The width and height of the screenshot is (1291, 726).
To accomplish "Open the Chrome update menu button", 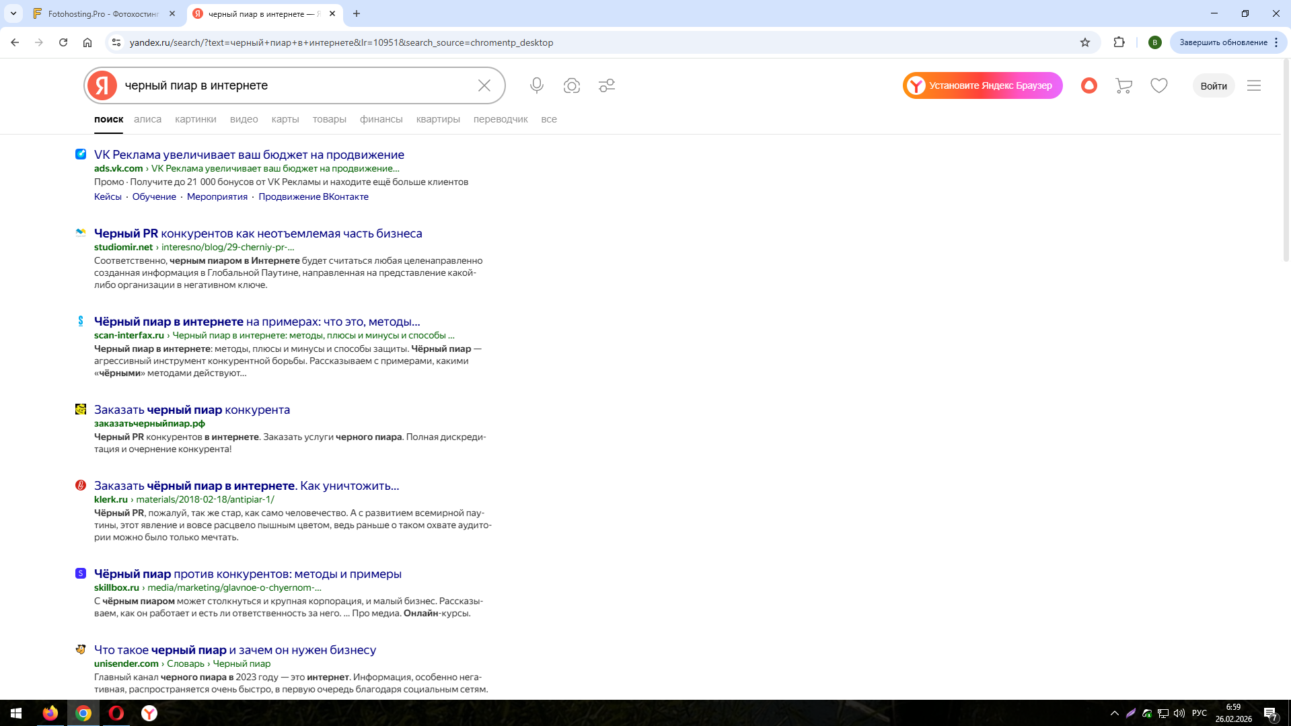I will 1228,42.
